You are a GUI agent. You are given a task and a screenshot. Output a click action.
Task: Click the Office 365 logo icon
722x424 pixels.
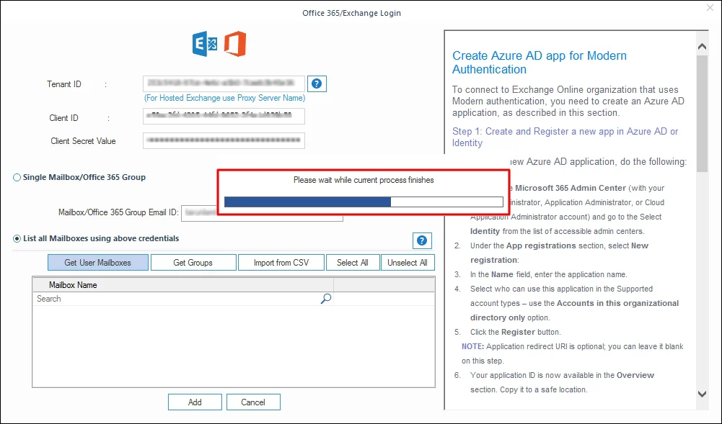click(235, 44)
